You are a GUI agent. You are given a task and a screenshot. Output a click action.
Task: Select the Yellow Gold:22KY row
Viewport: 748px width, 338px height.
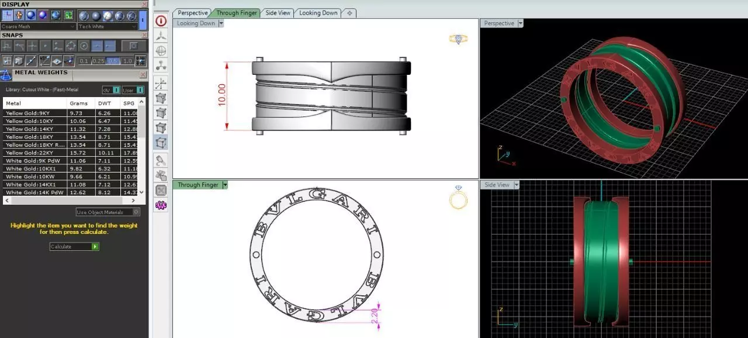click(x=71, y=153)
